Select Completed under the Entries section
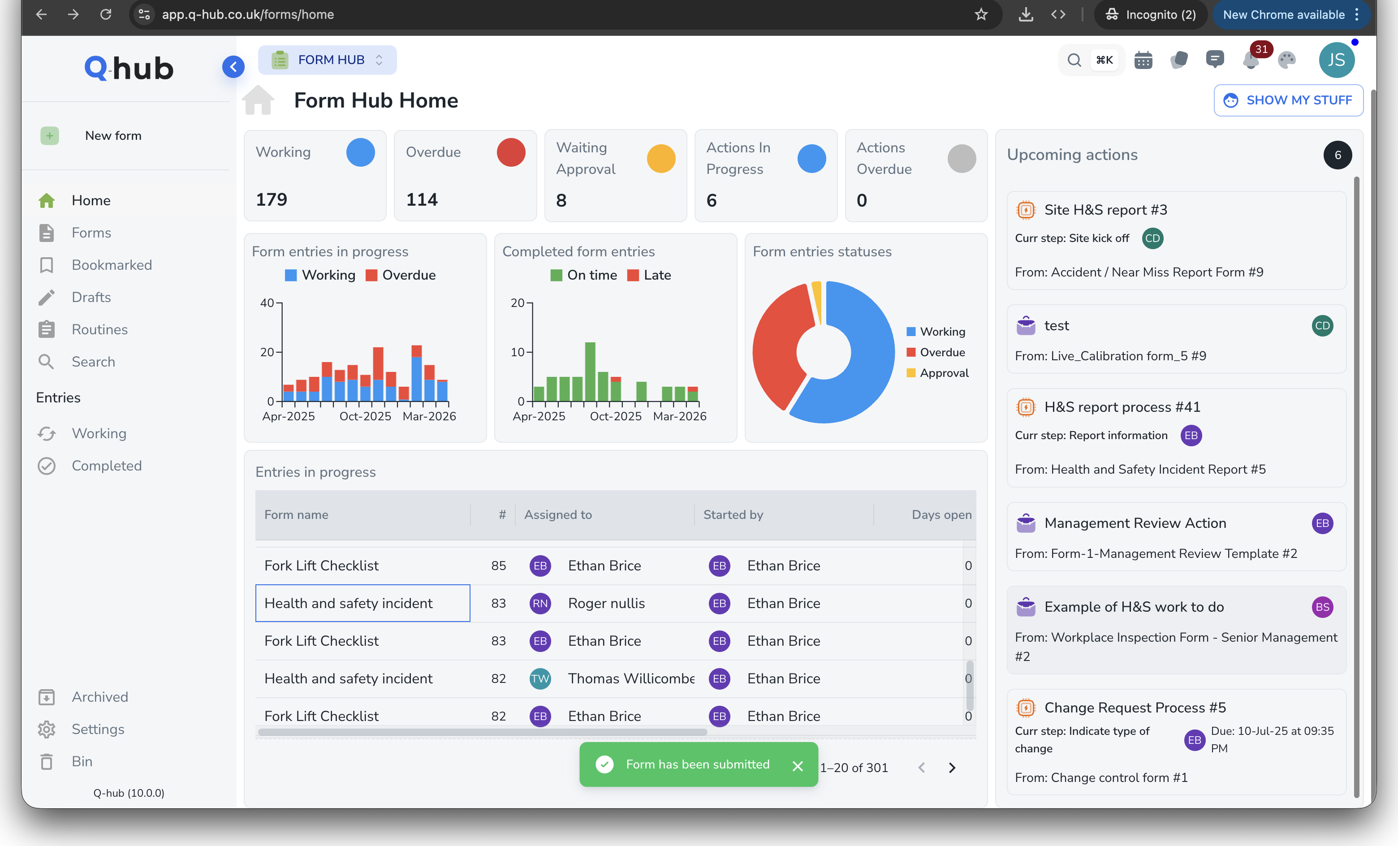This screenshot has height=846, width=1398. [107, 465]
